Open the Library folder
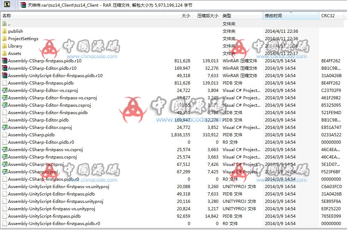Screen dimensions: 347x230 [x=14, y=46]
